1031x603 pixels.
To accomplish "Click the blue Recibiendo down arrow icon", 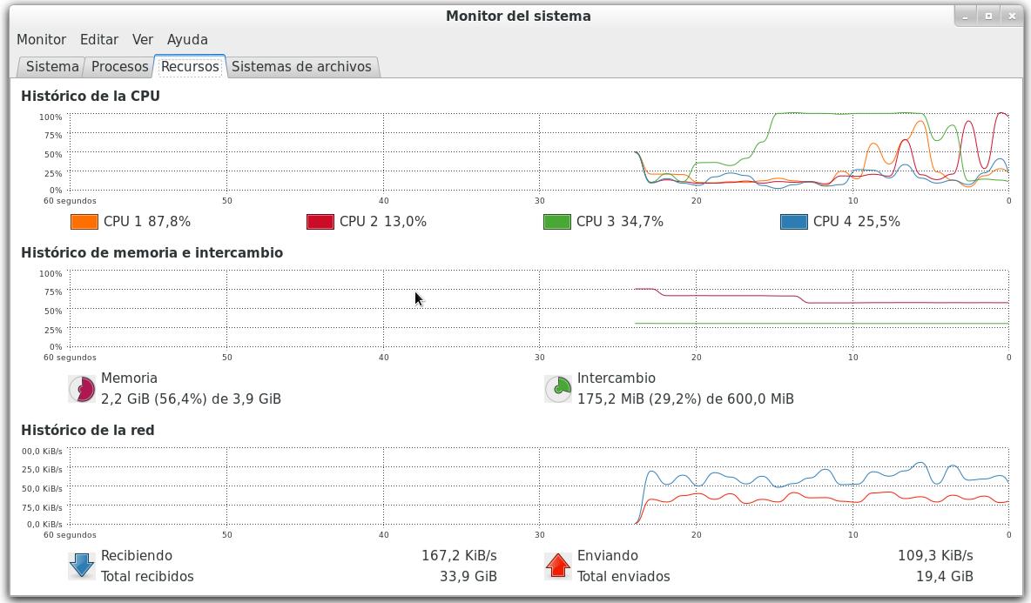I will pos(82,566).
